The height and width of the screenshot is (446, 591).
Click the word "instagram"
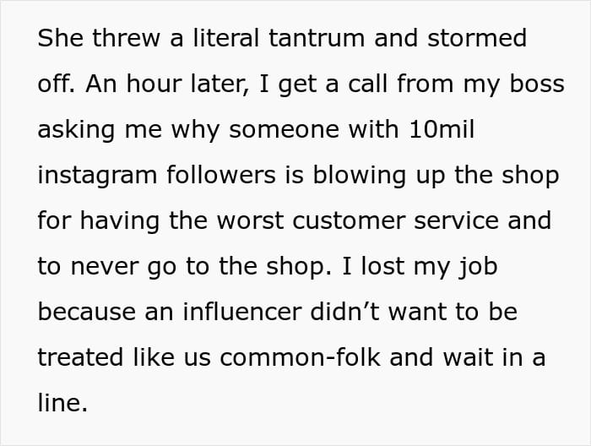[95, 176]
